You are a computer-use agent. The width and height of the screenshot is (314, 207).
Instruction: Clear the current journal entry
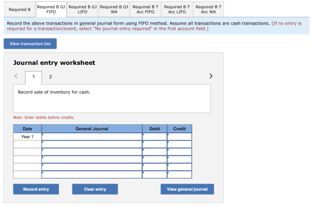[x=95, y=189]
